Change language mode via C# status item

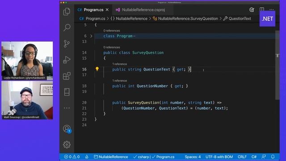coord(254,157)
